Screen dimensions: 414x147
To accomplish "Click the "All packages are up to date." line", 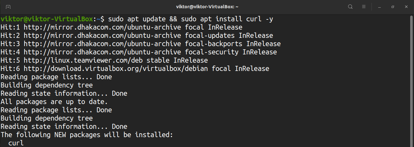I will click(54, 102).
